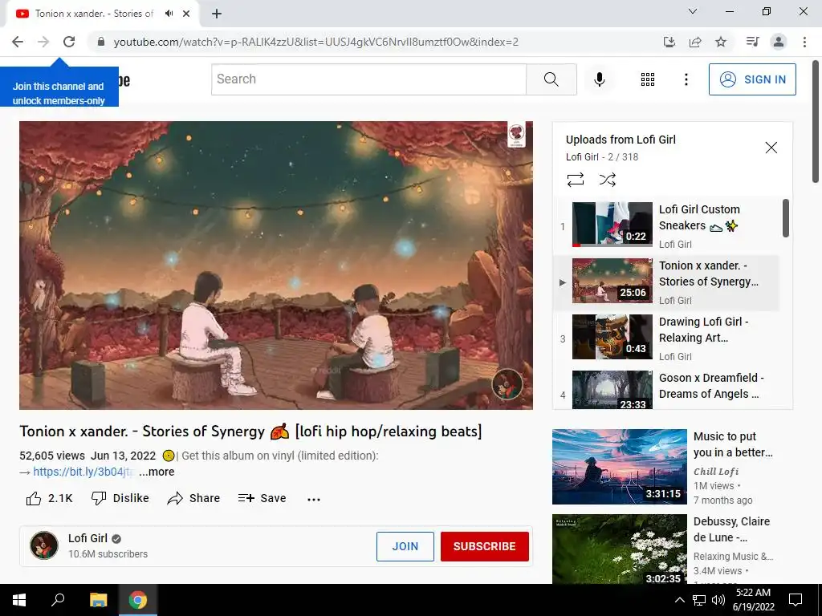
Task: Click the lock site info icon
Action: [x=101, y=42]
